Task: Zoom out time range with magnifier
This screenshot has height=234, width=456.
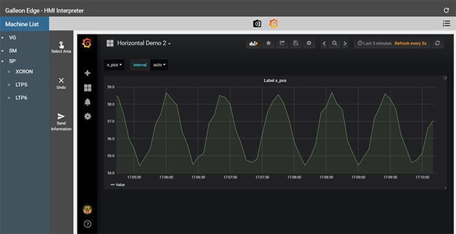Action: click(335, 44)
